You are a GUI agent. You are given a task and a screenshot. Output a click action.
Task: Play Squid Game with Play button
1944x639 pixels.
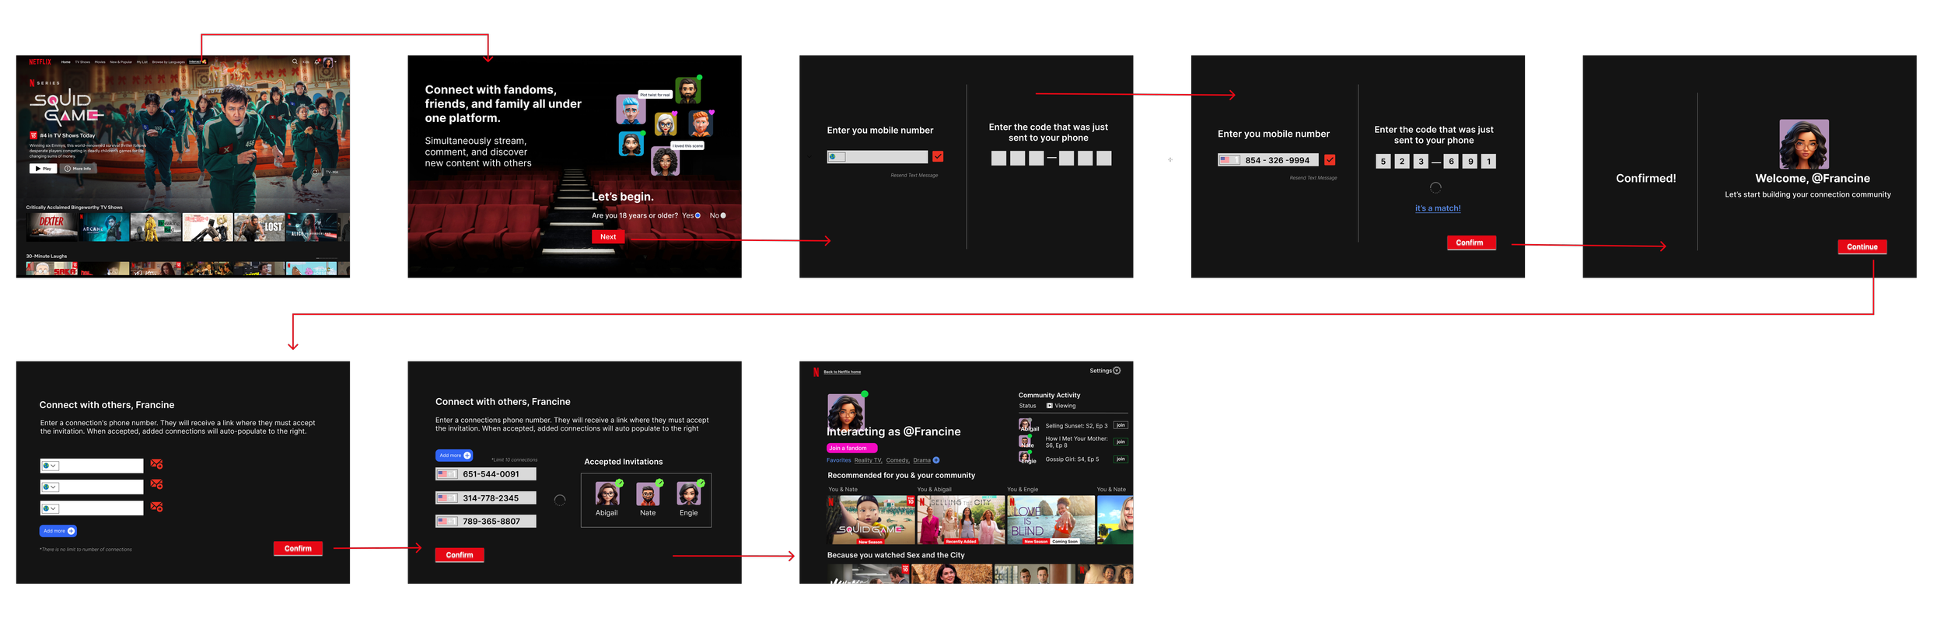click(43, 168)
